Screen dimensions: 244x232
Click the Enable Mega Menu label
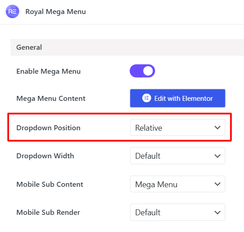(x=48, y=71)
